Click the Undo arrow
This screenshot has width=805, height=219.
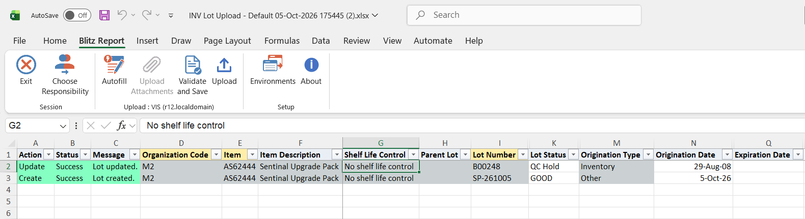tap(122, 15)
